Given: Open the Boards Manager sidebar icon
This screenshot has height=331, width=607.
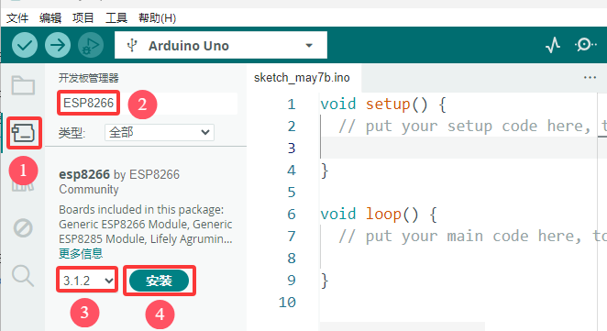Looking at the screenshot, I should point(23,133).
